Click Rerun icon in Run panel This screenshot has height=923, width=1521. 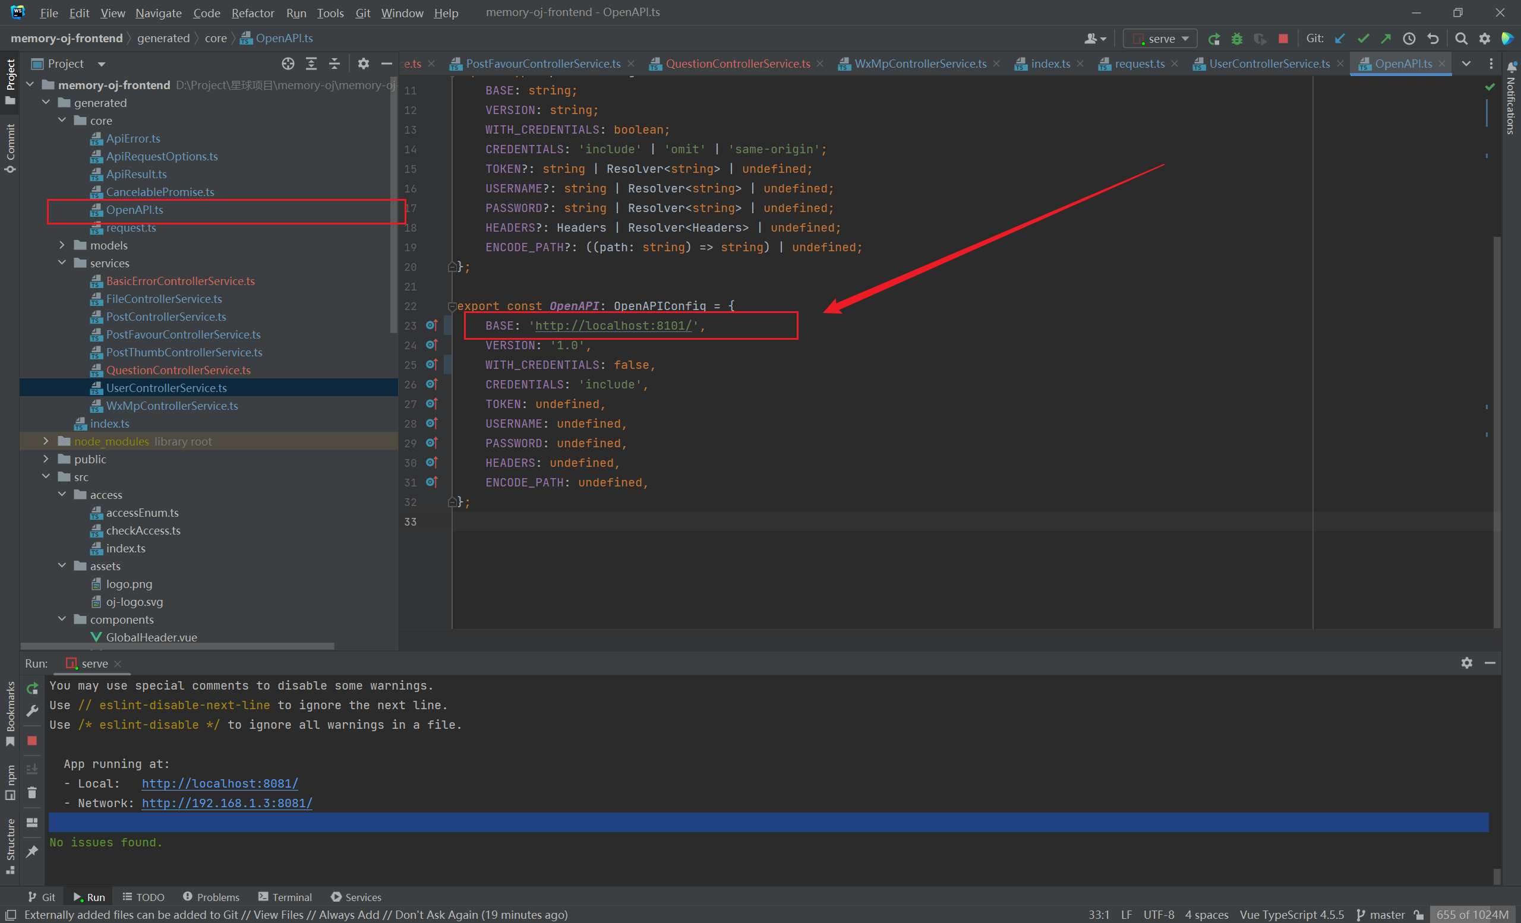click(32, 688)
